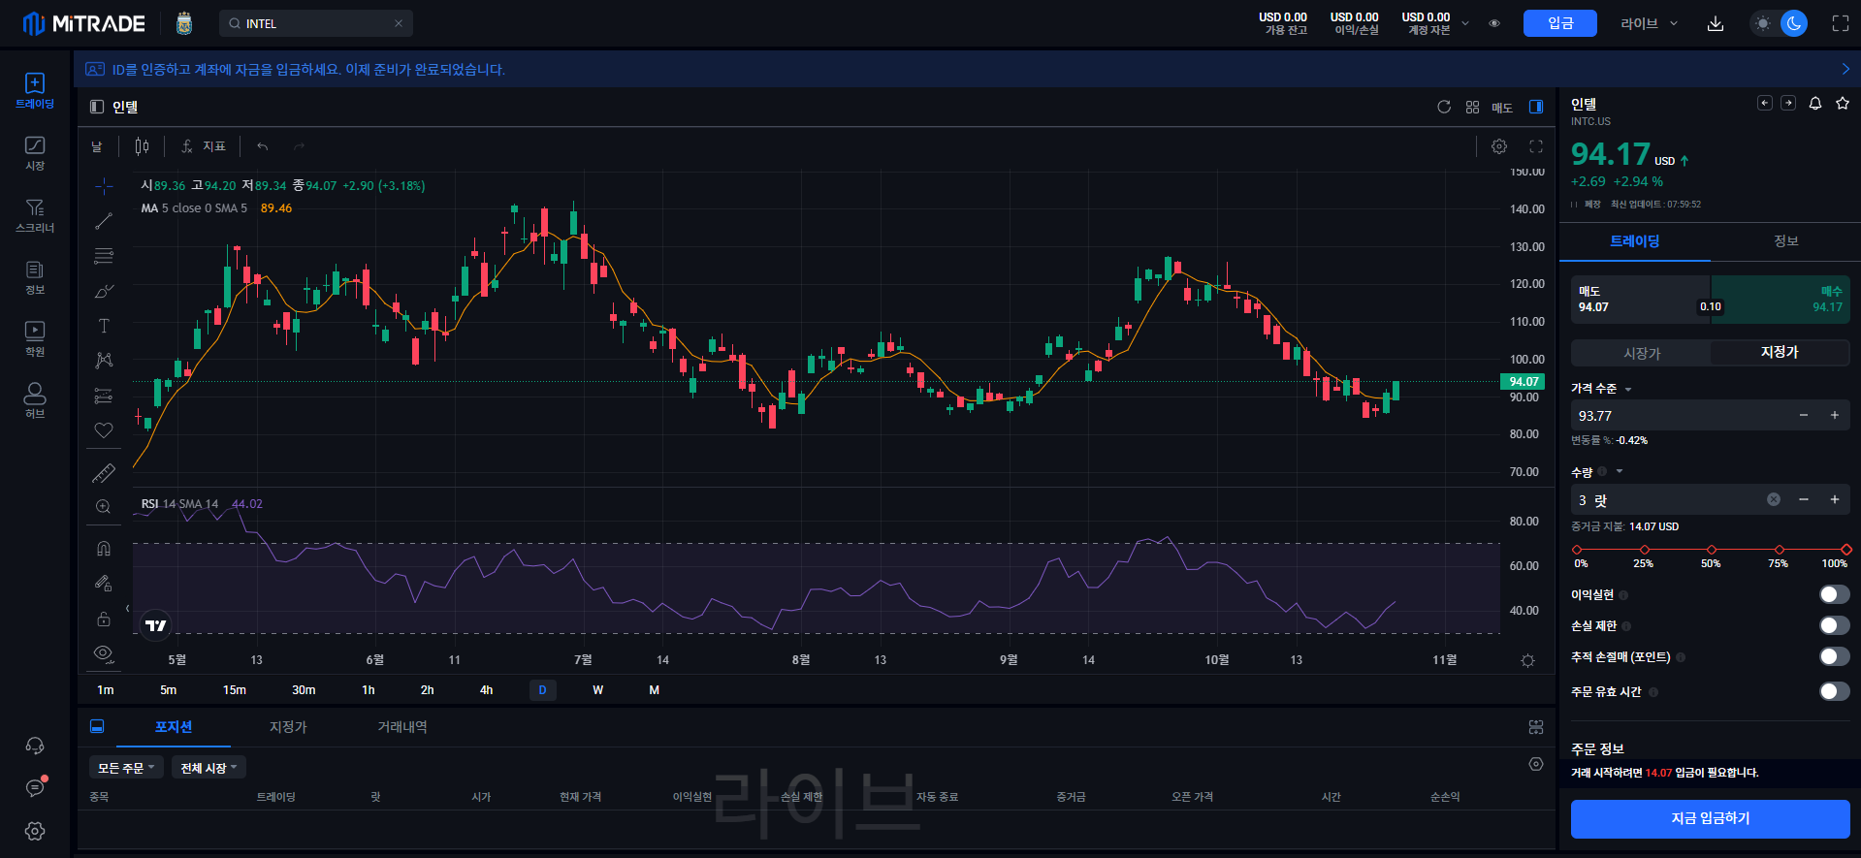Screen dimensions: 1861x858
Task: Click the blue 입금 deposit button
Action: [1560, 23]
